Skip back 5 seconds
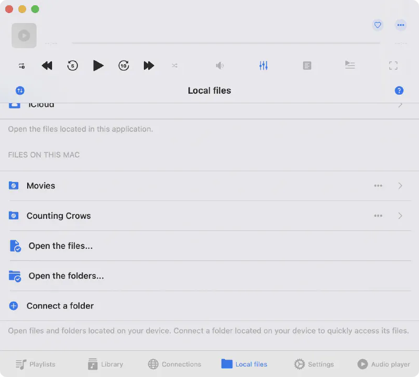 (73, 65)
